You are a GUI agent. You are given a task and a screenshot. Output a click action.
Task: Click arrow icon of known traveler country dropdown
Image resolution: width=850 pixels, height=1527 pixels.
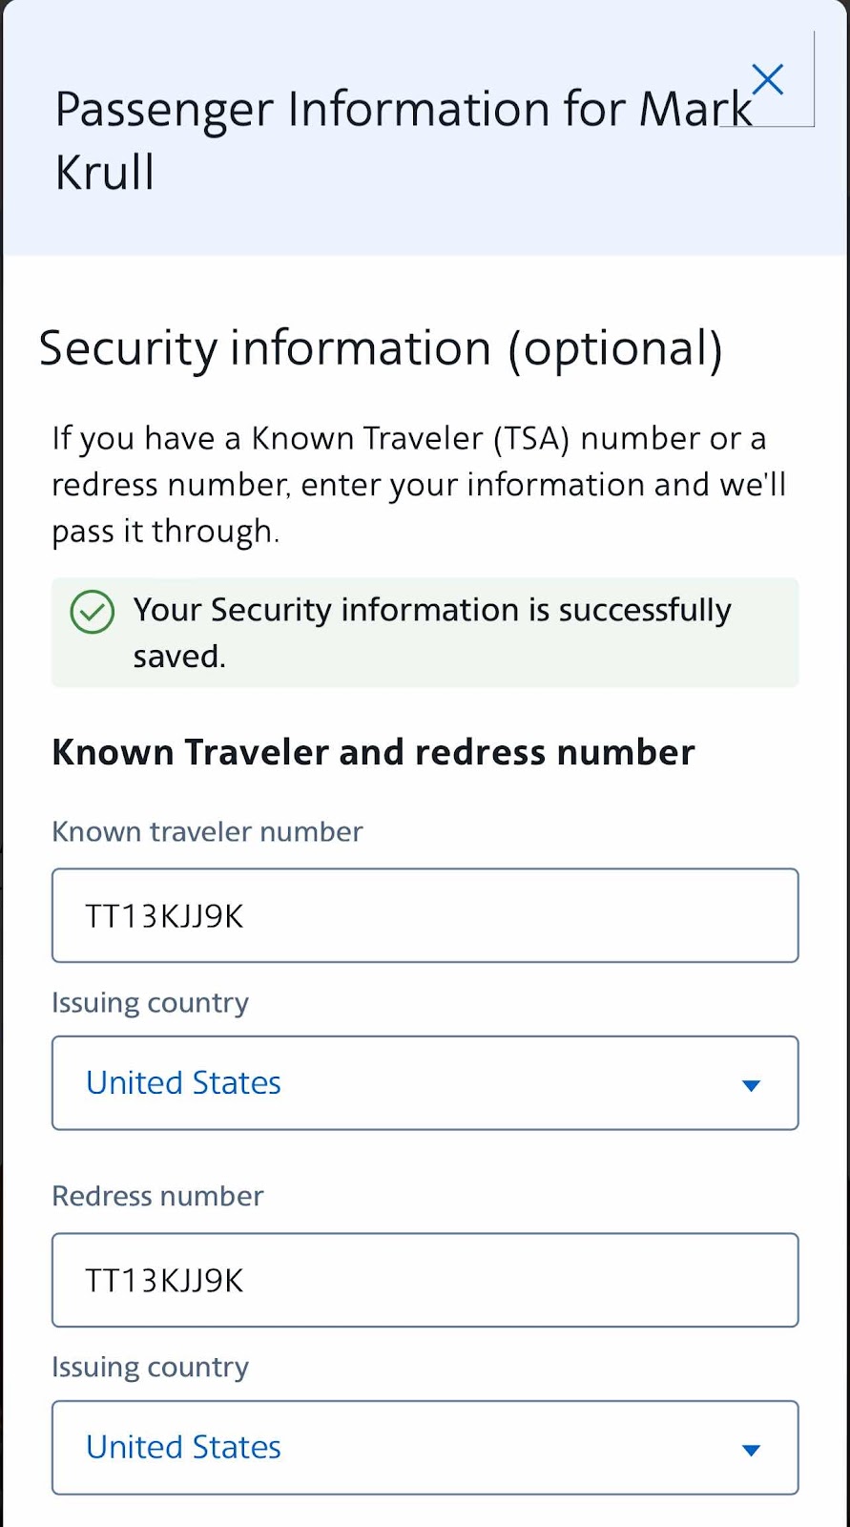[751, 1085]
